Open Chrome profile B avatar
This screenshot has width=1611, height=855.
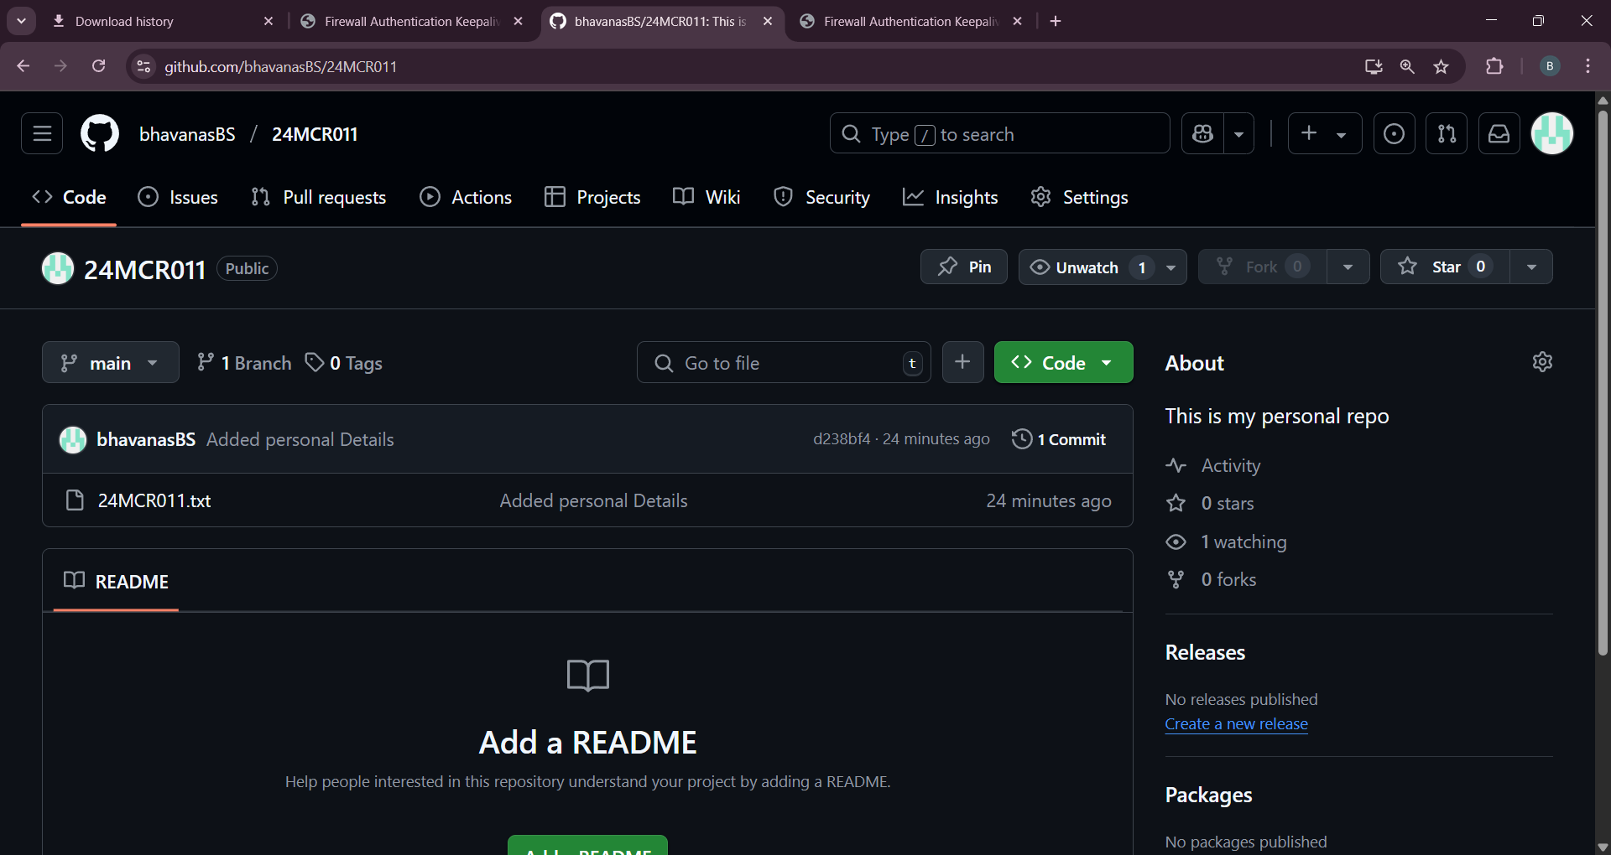click(1550, 66)
